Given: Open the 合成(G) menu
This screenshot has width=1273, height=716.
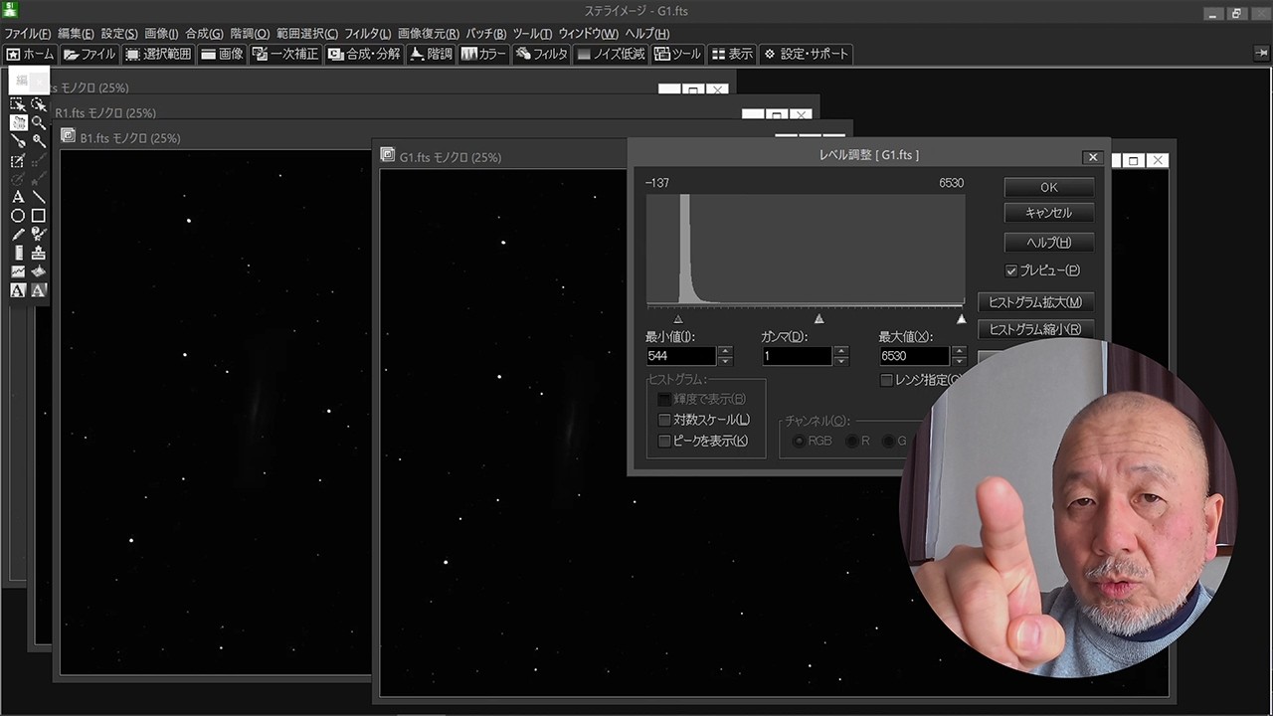Looking at the screenshot, I should coord(205,34).
